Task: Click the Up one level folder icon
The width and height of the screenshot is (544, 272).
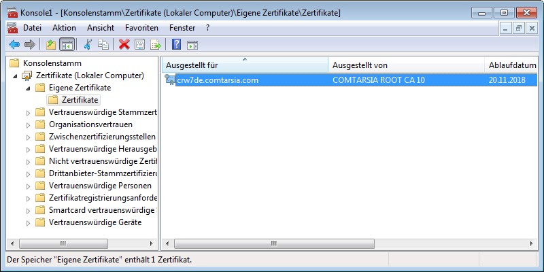Action: pyautogui.click(x=51, y=44)
